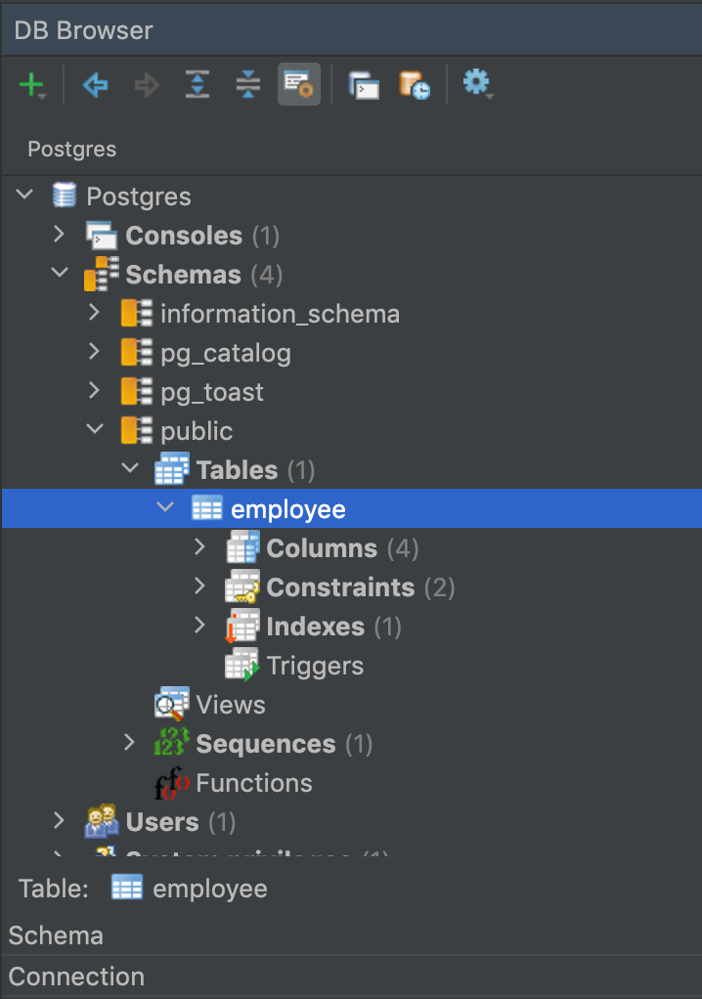This screenshot has height=999, width=702.
Task: Click the expand-all tree icon
Action: [197, 84]
